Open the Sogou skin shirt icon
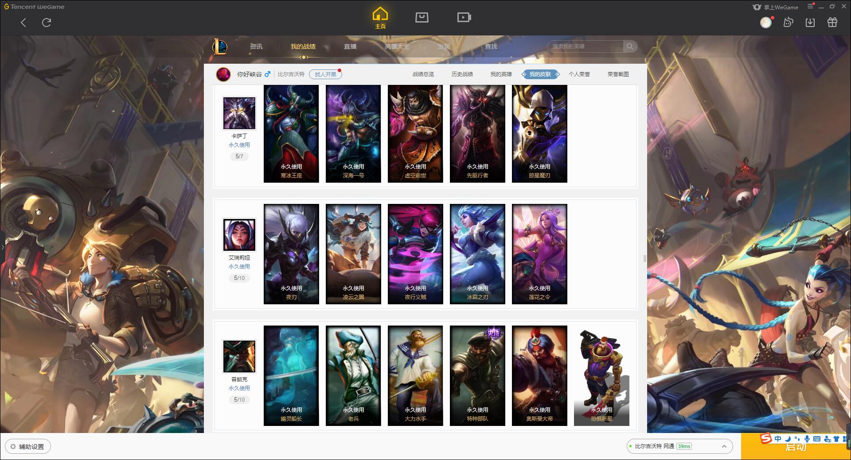Screen dimensions: 851x460 [x=836, y=439]
